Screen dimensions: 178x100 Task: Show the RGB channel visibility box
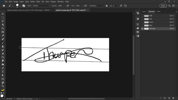tap(142, 16)
